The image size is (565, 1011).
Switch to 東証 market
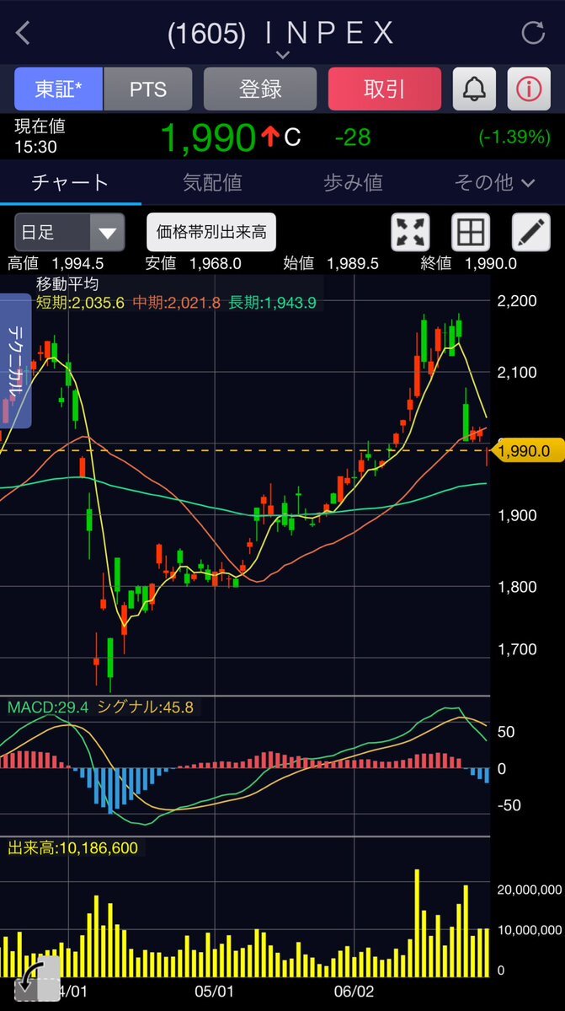click(x=59, y=89)
